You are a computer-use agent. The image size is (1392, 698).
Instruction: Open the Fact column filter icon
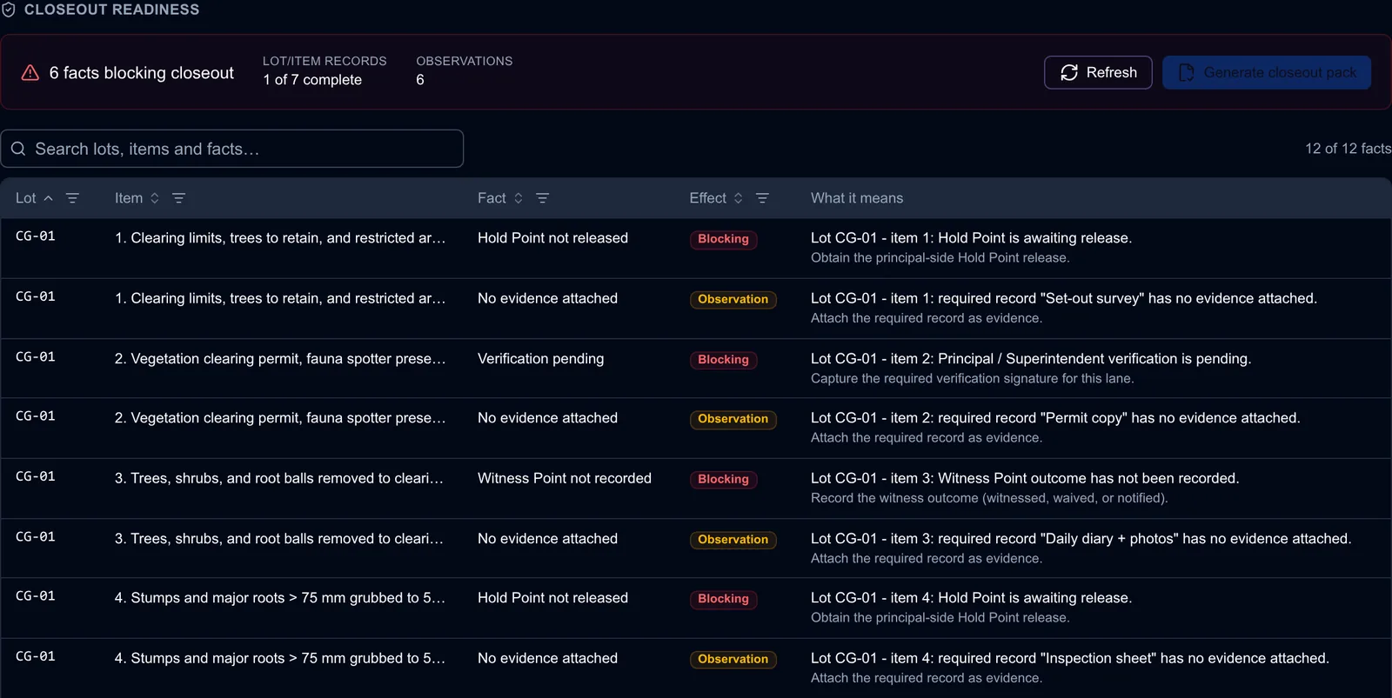click(542, 198)
